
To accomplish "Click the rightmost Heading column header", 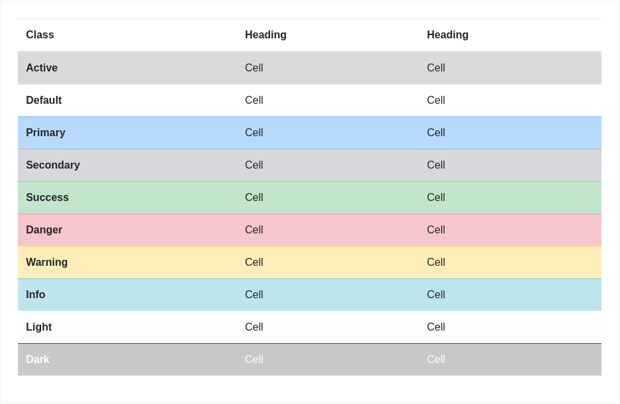I will coord(447,35).
